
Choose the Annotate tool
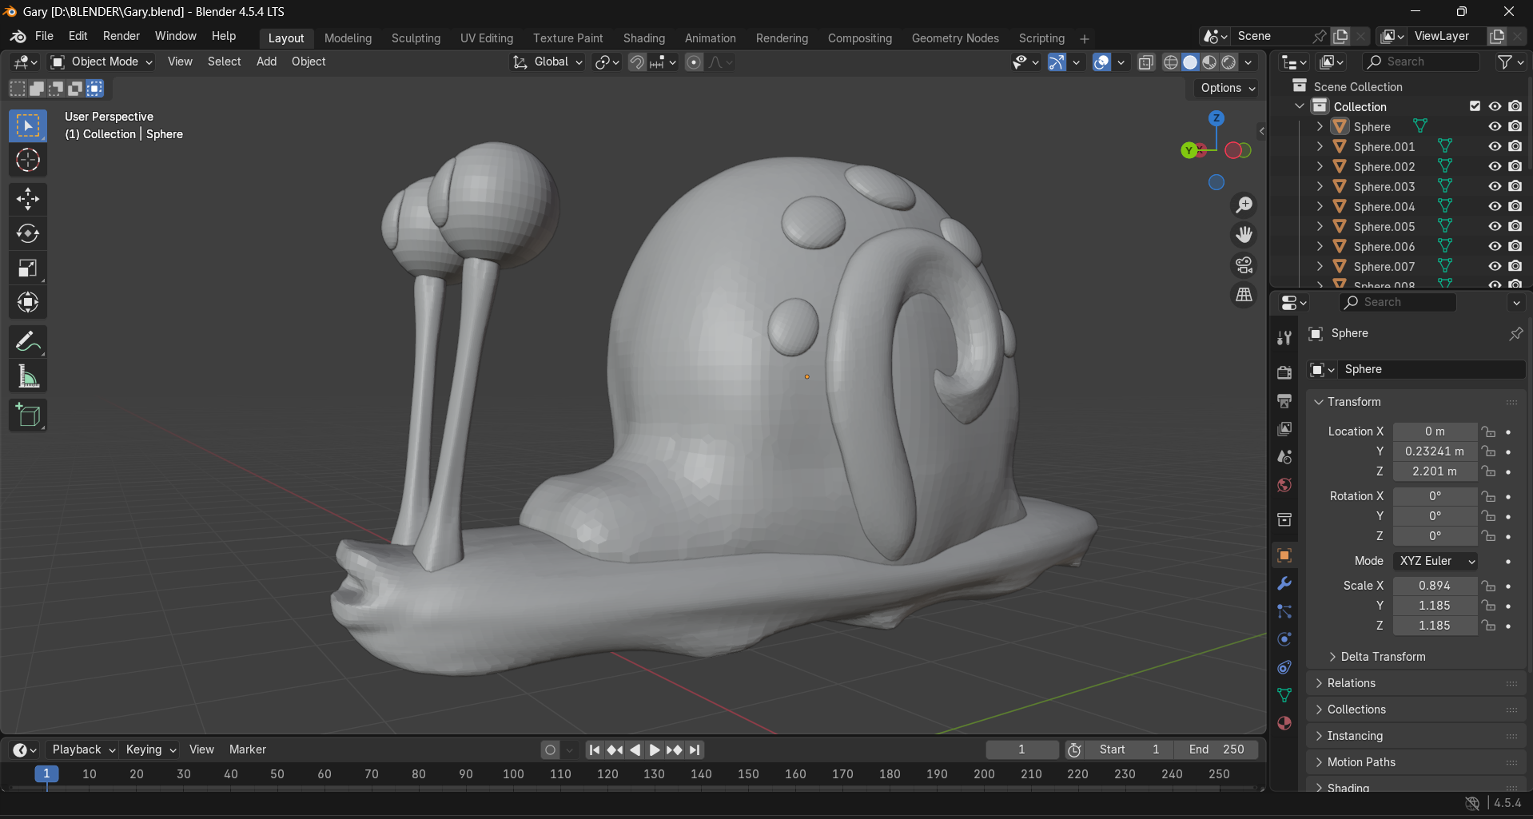[x=28, y=342]
